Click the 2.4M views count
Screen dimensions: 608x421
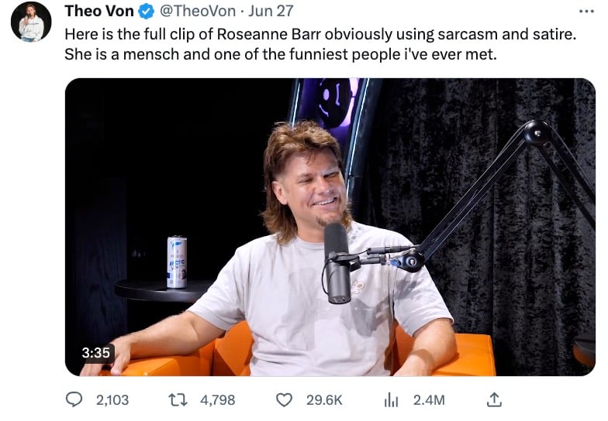[x=429, y=399]
